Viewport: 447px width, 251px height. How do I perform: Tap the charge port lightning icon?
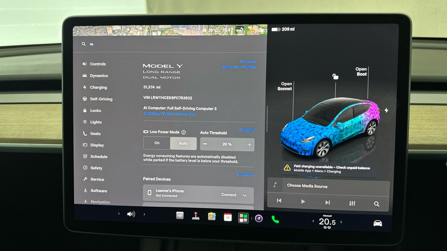(x=386, y=110)
